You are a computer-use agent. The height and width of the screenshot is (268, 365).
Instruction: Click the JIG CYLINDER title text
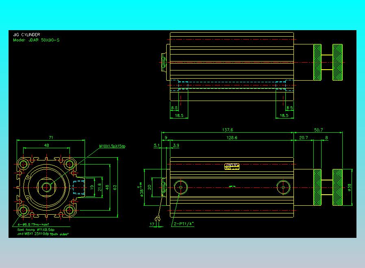[26, 35]
